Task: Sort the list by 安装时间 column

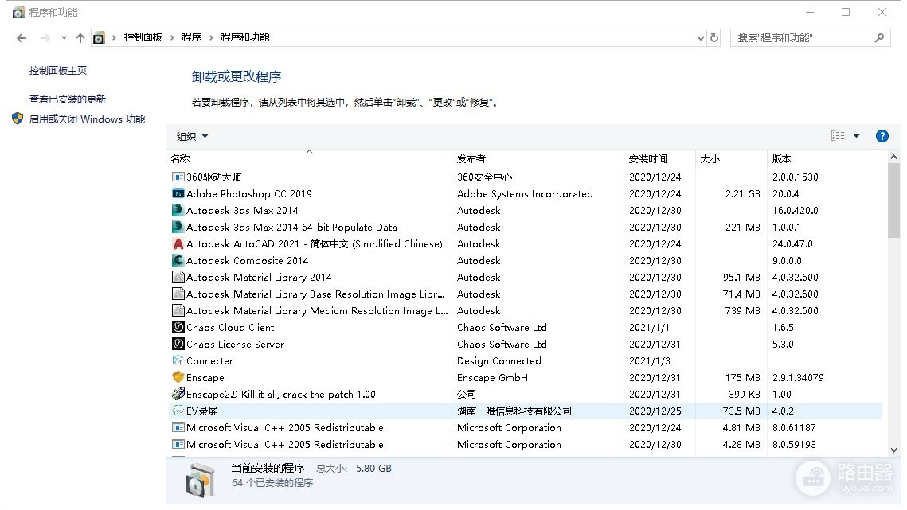Action: [659, 158]
